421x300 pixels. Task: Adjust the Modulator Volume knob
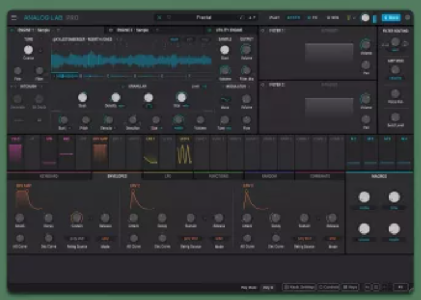point(246,99)
